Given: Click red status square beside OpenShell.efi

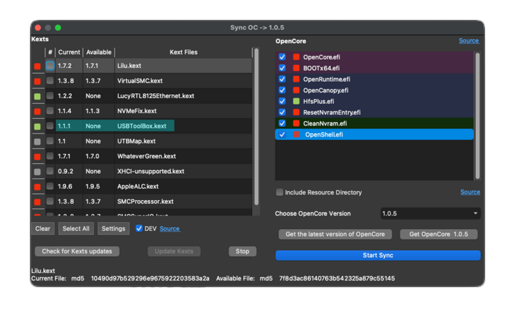Looking at the screenshot, I should [296, 135].
